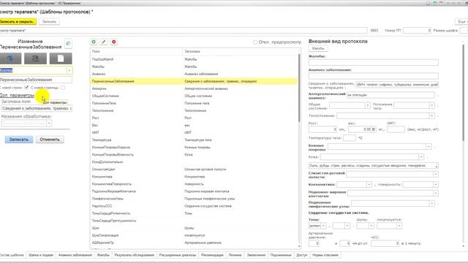Select 'ЛимфатическиеУзлы' row
The width and height of the screenshot is (468, 263).
tap(194, 199)
